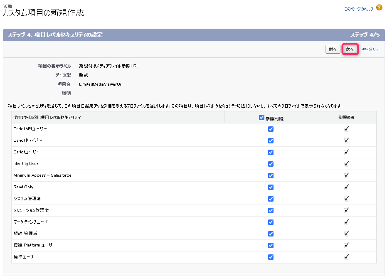Click the CariotAPIユーザー profile name

click(30, 128)
